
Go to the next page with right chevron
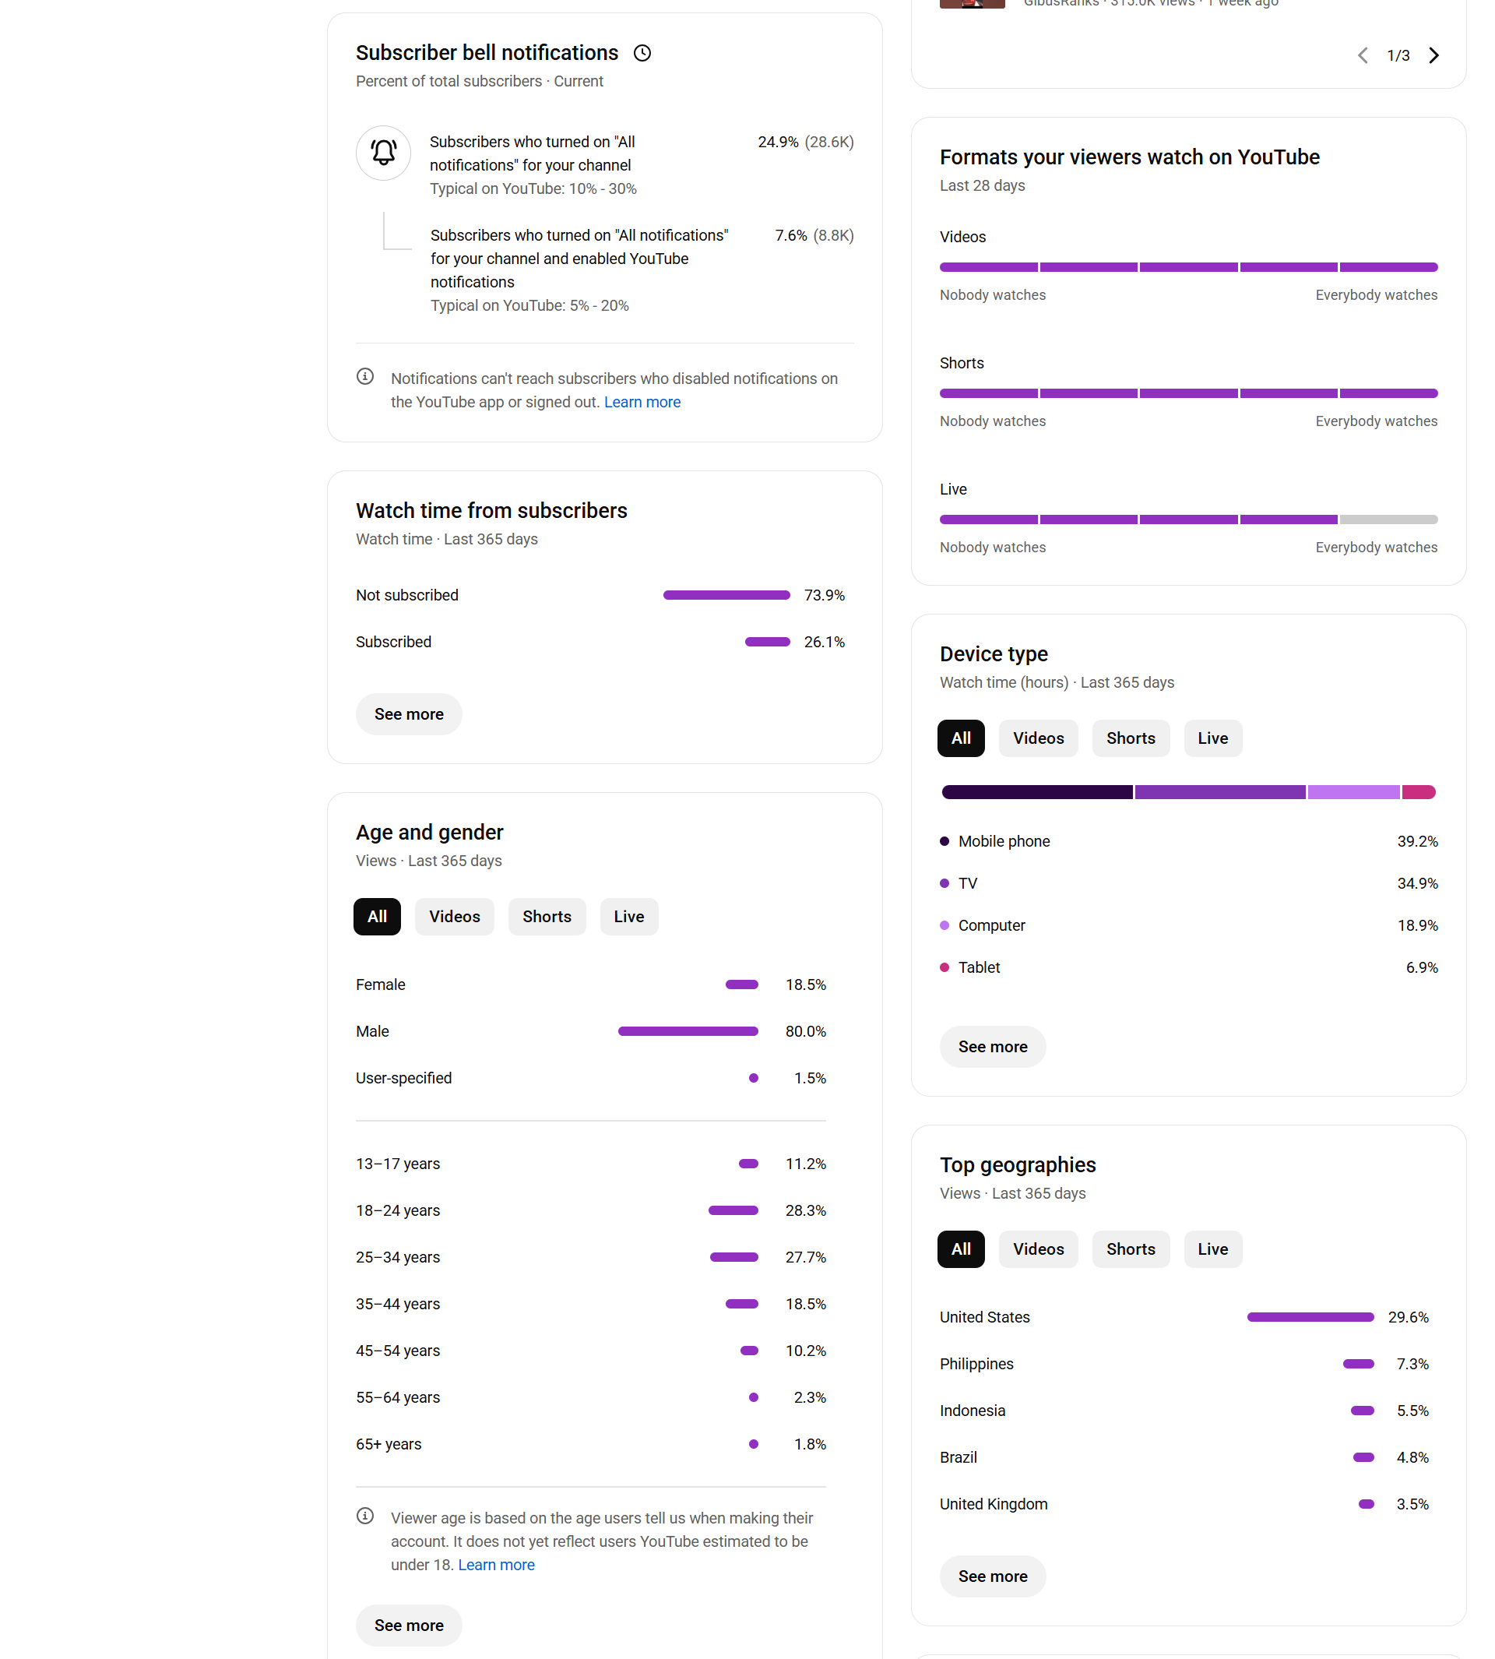[1434, 55]
